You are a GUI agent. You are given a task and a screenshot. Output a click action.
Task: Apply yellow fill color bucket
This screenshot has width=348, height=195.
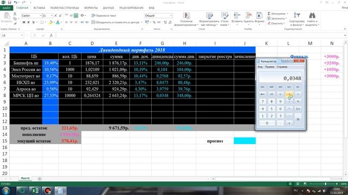(x=51, y=22)
